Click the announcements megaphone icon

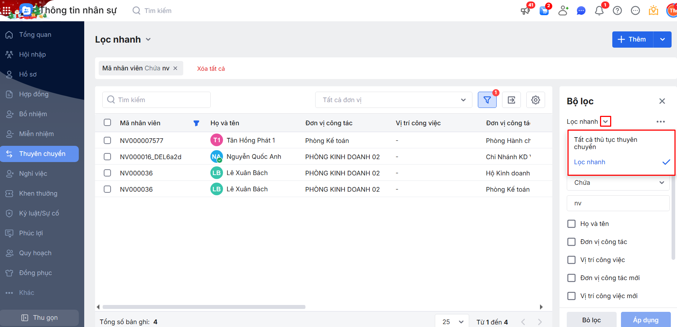pos(525,11)
